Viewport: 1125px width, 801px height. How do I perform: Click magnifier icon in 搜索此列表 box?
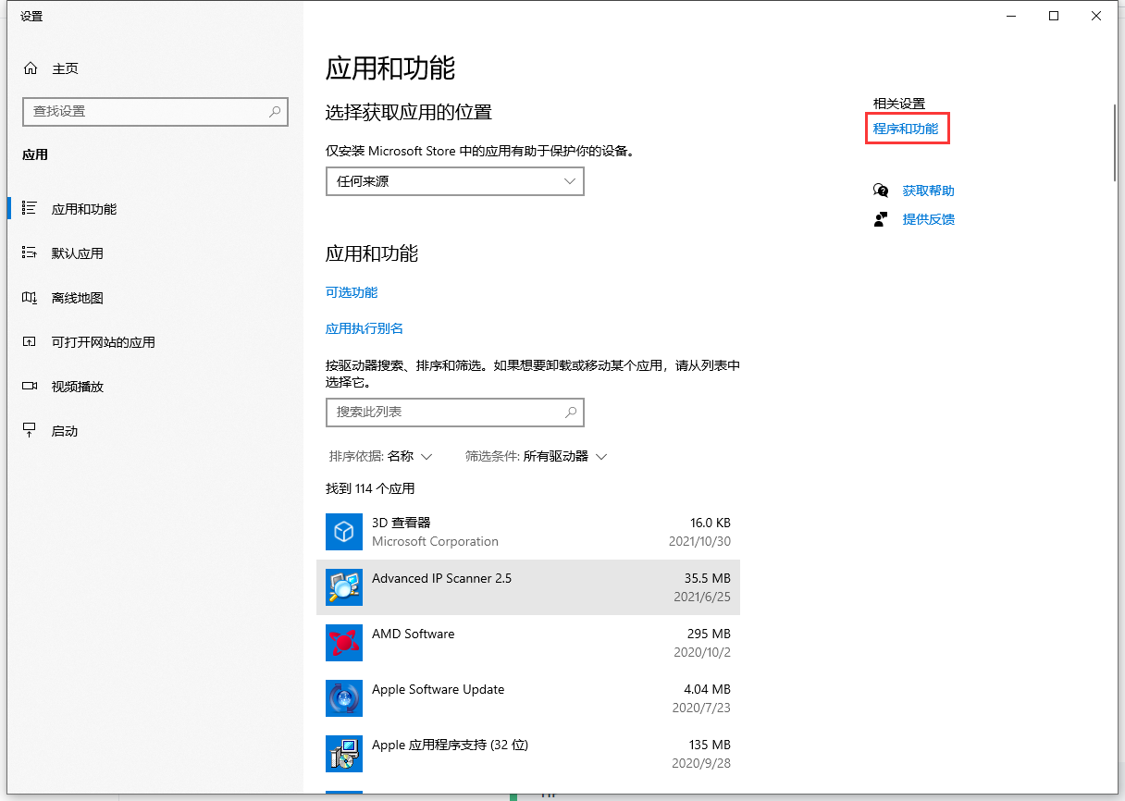pyautogui.click(x=571, y=412)
